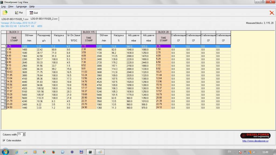This screenshot has width=276, height=155.
Task: Open the Help menu
Action: pyautogui.click(x=32, y=6)
